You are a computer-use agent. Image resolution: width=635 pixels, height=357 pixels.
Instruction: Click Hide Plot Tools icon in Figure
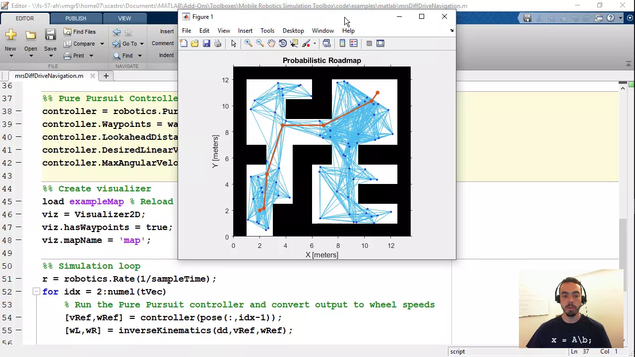coord(369,44)
